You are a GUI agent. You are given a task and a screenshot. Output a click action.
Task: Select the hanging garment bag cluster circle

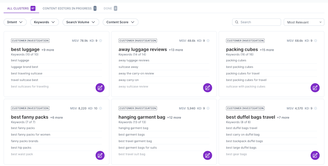pyautogui.click(x=208, y=108)
